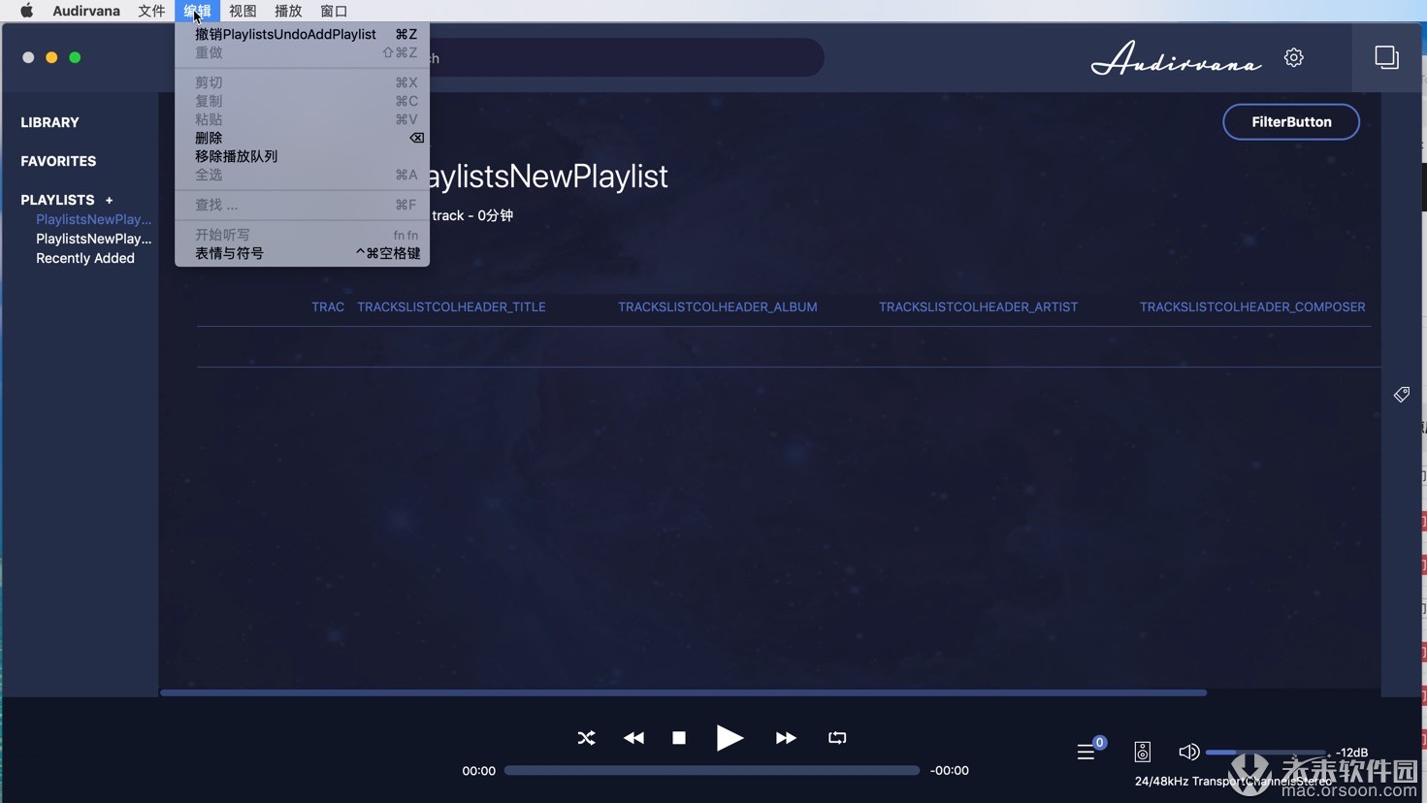Select the PLAYLISTS heading

pos(57,200)
